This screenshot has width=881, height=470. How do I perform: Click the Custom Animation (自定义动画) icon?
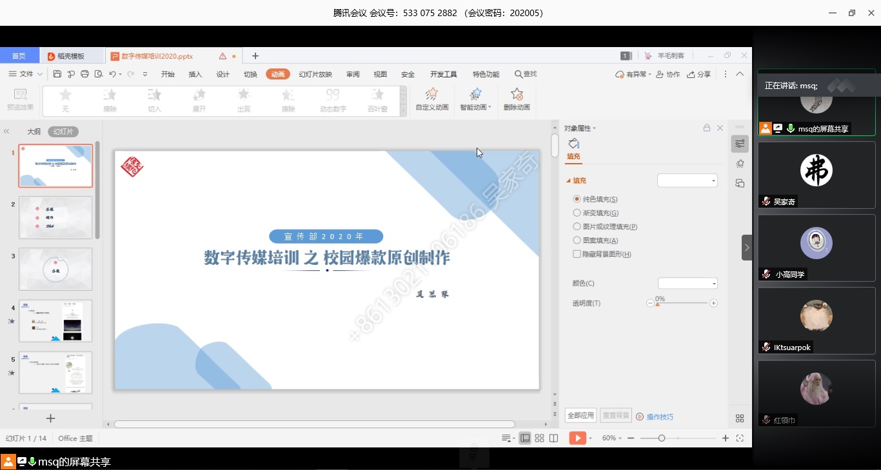click(x=432, y=99)
